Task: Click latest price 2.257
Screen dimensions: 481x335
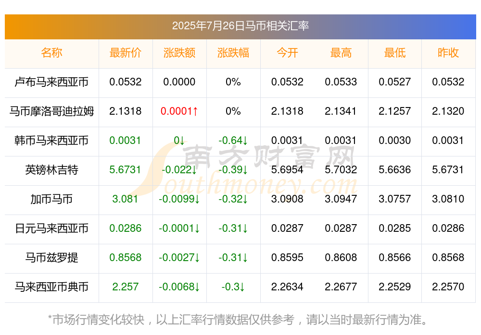Action: [x=125, y=287]
